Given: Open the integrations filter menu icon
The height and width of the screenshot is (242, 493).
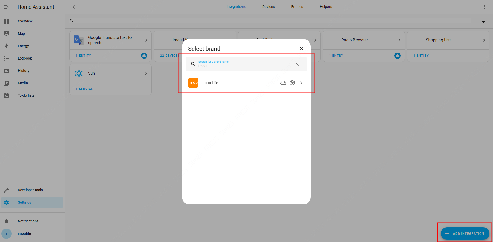Looking at the screenshot, I should (483, 21).
